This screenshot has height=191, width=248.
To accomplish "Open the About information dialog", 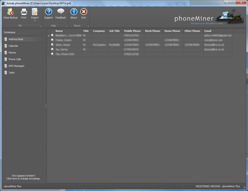I will coord(74,13).
